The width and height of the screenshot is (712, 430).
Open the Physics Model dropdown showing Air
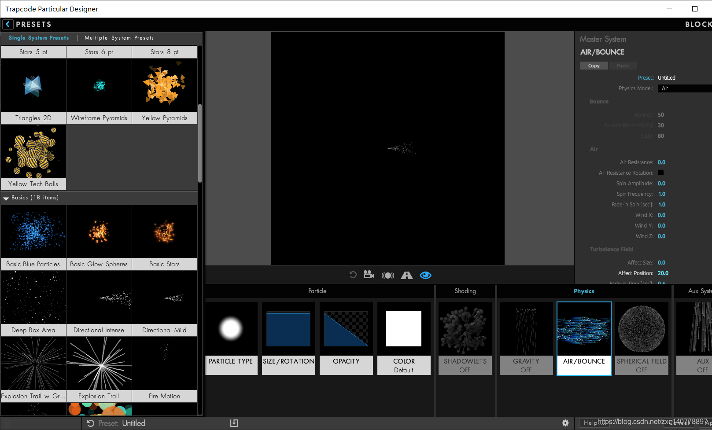click(685, 88)
